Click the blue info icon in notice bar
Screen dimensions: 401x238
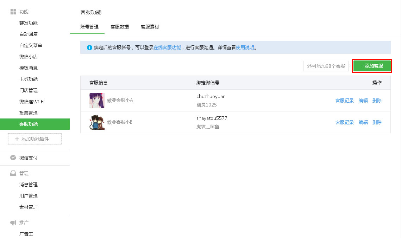[89, 47]
